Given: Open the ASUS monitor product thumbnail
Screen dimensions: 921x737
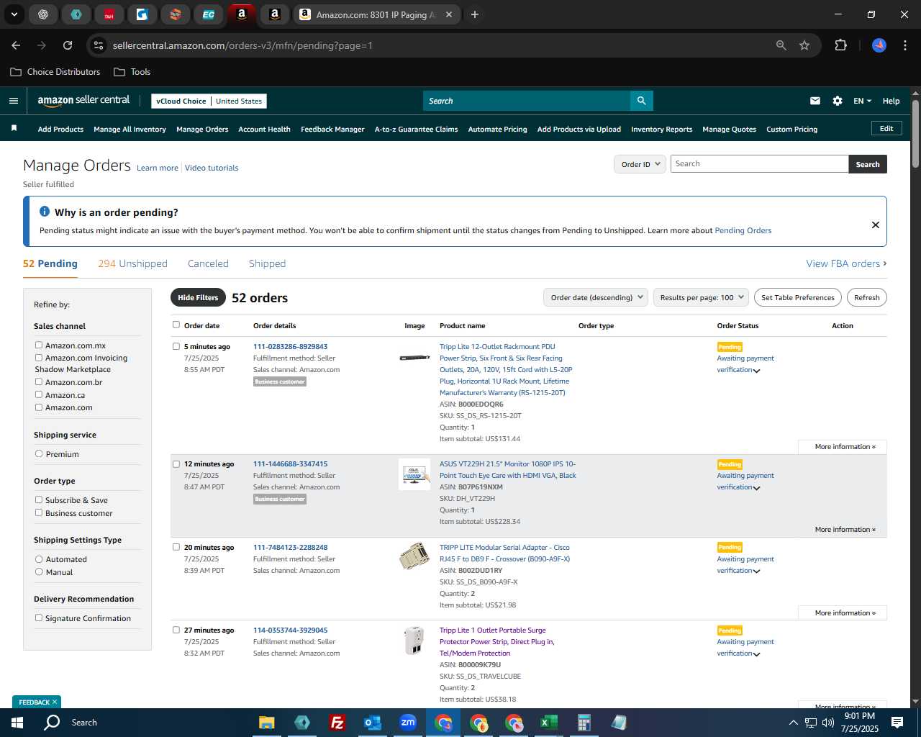Looking at the screenshot, I should click(414, 474).
